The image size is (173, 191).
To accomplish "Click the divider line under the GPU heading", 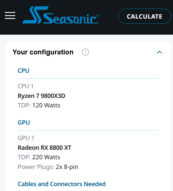I will pyautogui.click(x=88, y=131).
